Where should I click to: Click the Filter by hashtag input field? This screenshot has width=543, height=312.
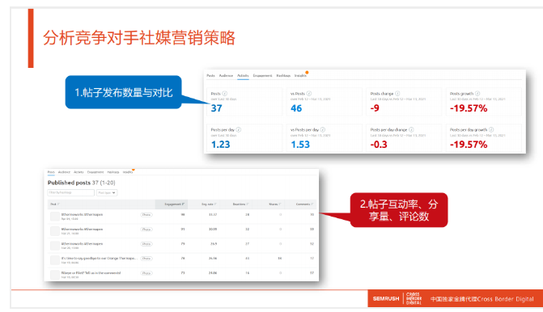click(70, 192)
